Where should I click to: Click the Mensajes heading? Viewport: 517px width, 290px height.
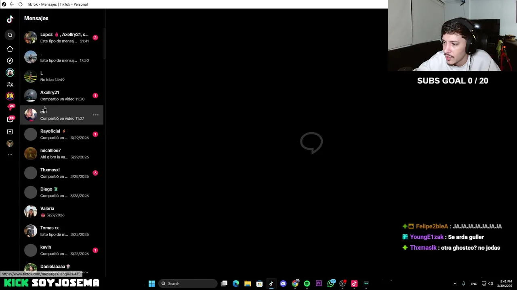(x=36, y=18)
